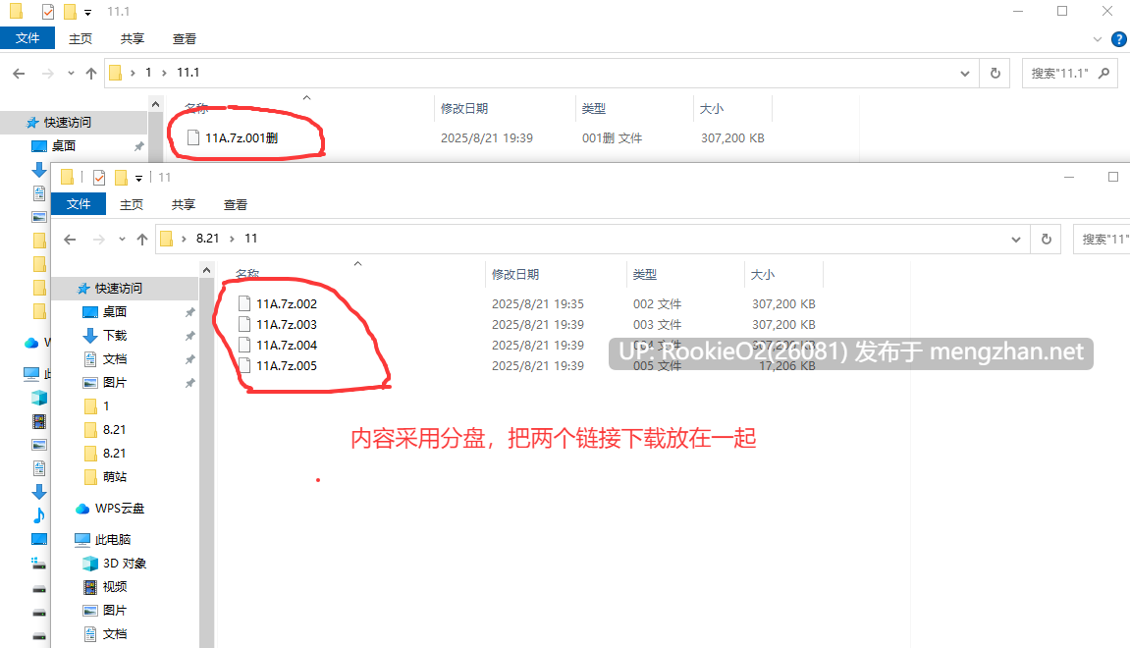Screen dimensions: 1130x648
Task: Select 桌面 in the 11.1 window sidebar
Action: click(x=64, y=145)
